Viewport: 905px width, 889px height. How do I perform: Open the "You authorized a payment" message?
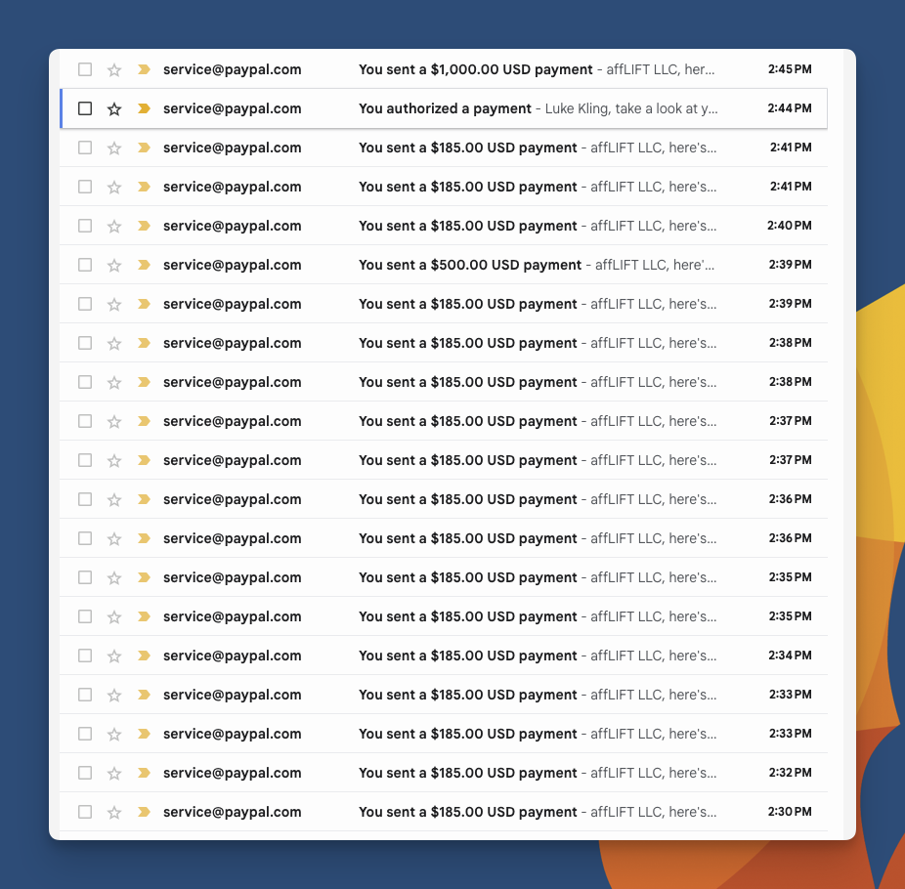point(445,108)
